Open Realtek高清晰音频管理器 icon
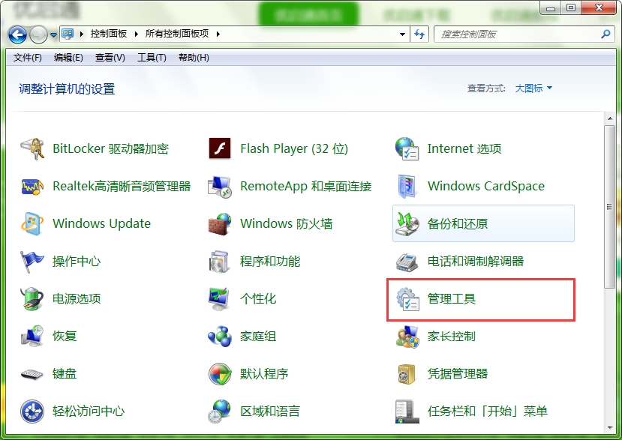 tap(32, 186)
